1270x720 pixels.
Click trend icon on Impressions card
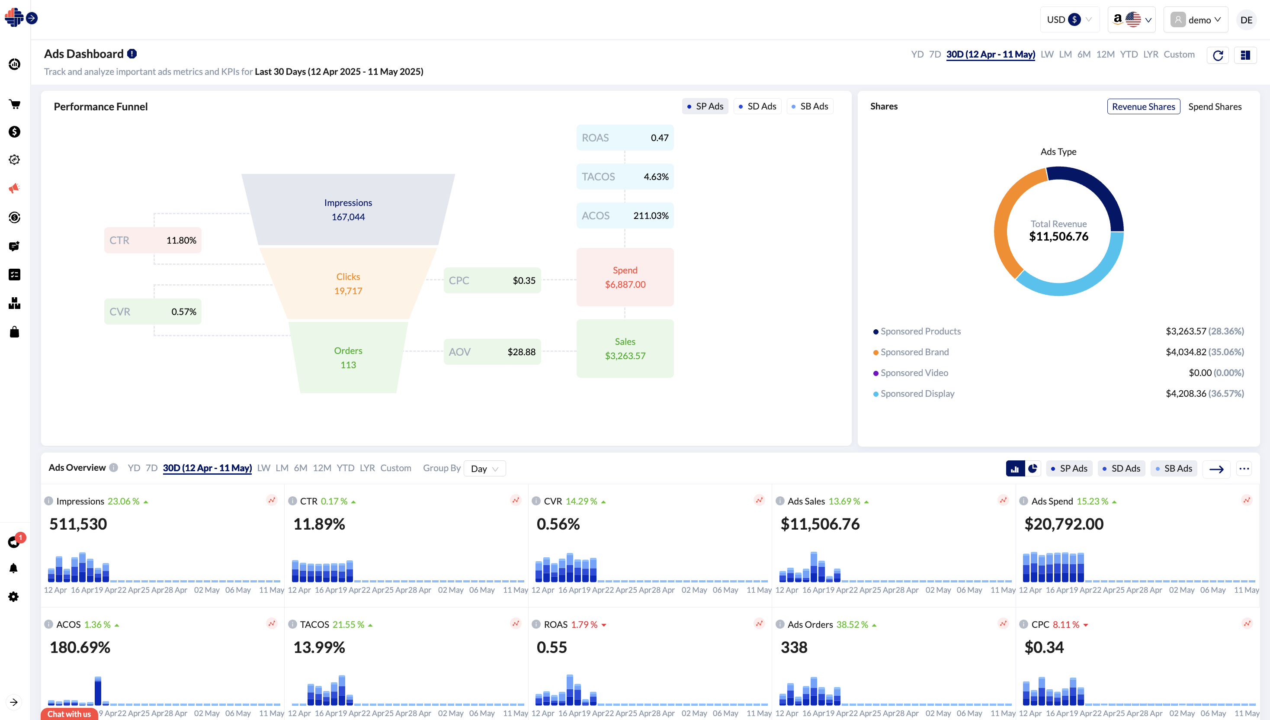click(272, 500)
